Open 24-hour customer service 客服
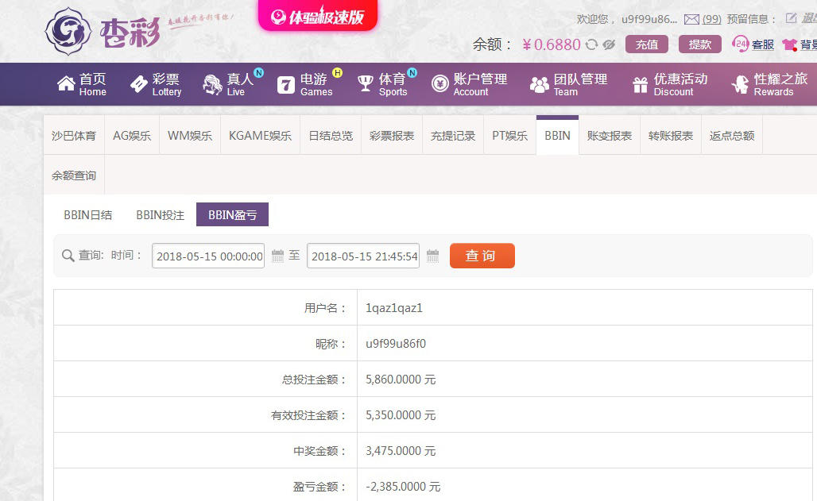Viewport: 817px width, 501px height. [x=753, y=44]
